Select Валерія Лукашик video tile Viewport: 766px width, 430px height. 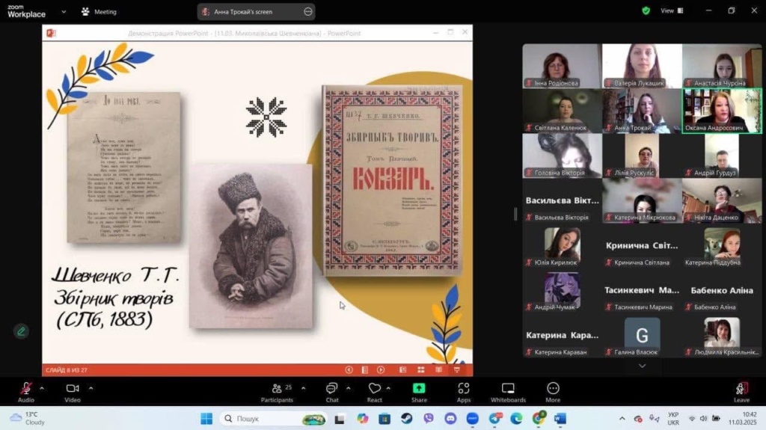tap(642, 66)
